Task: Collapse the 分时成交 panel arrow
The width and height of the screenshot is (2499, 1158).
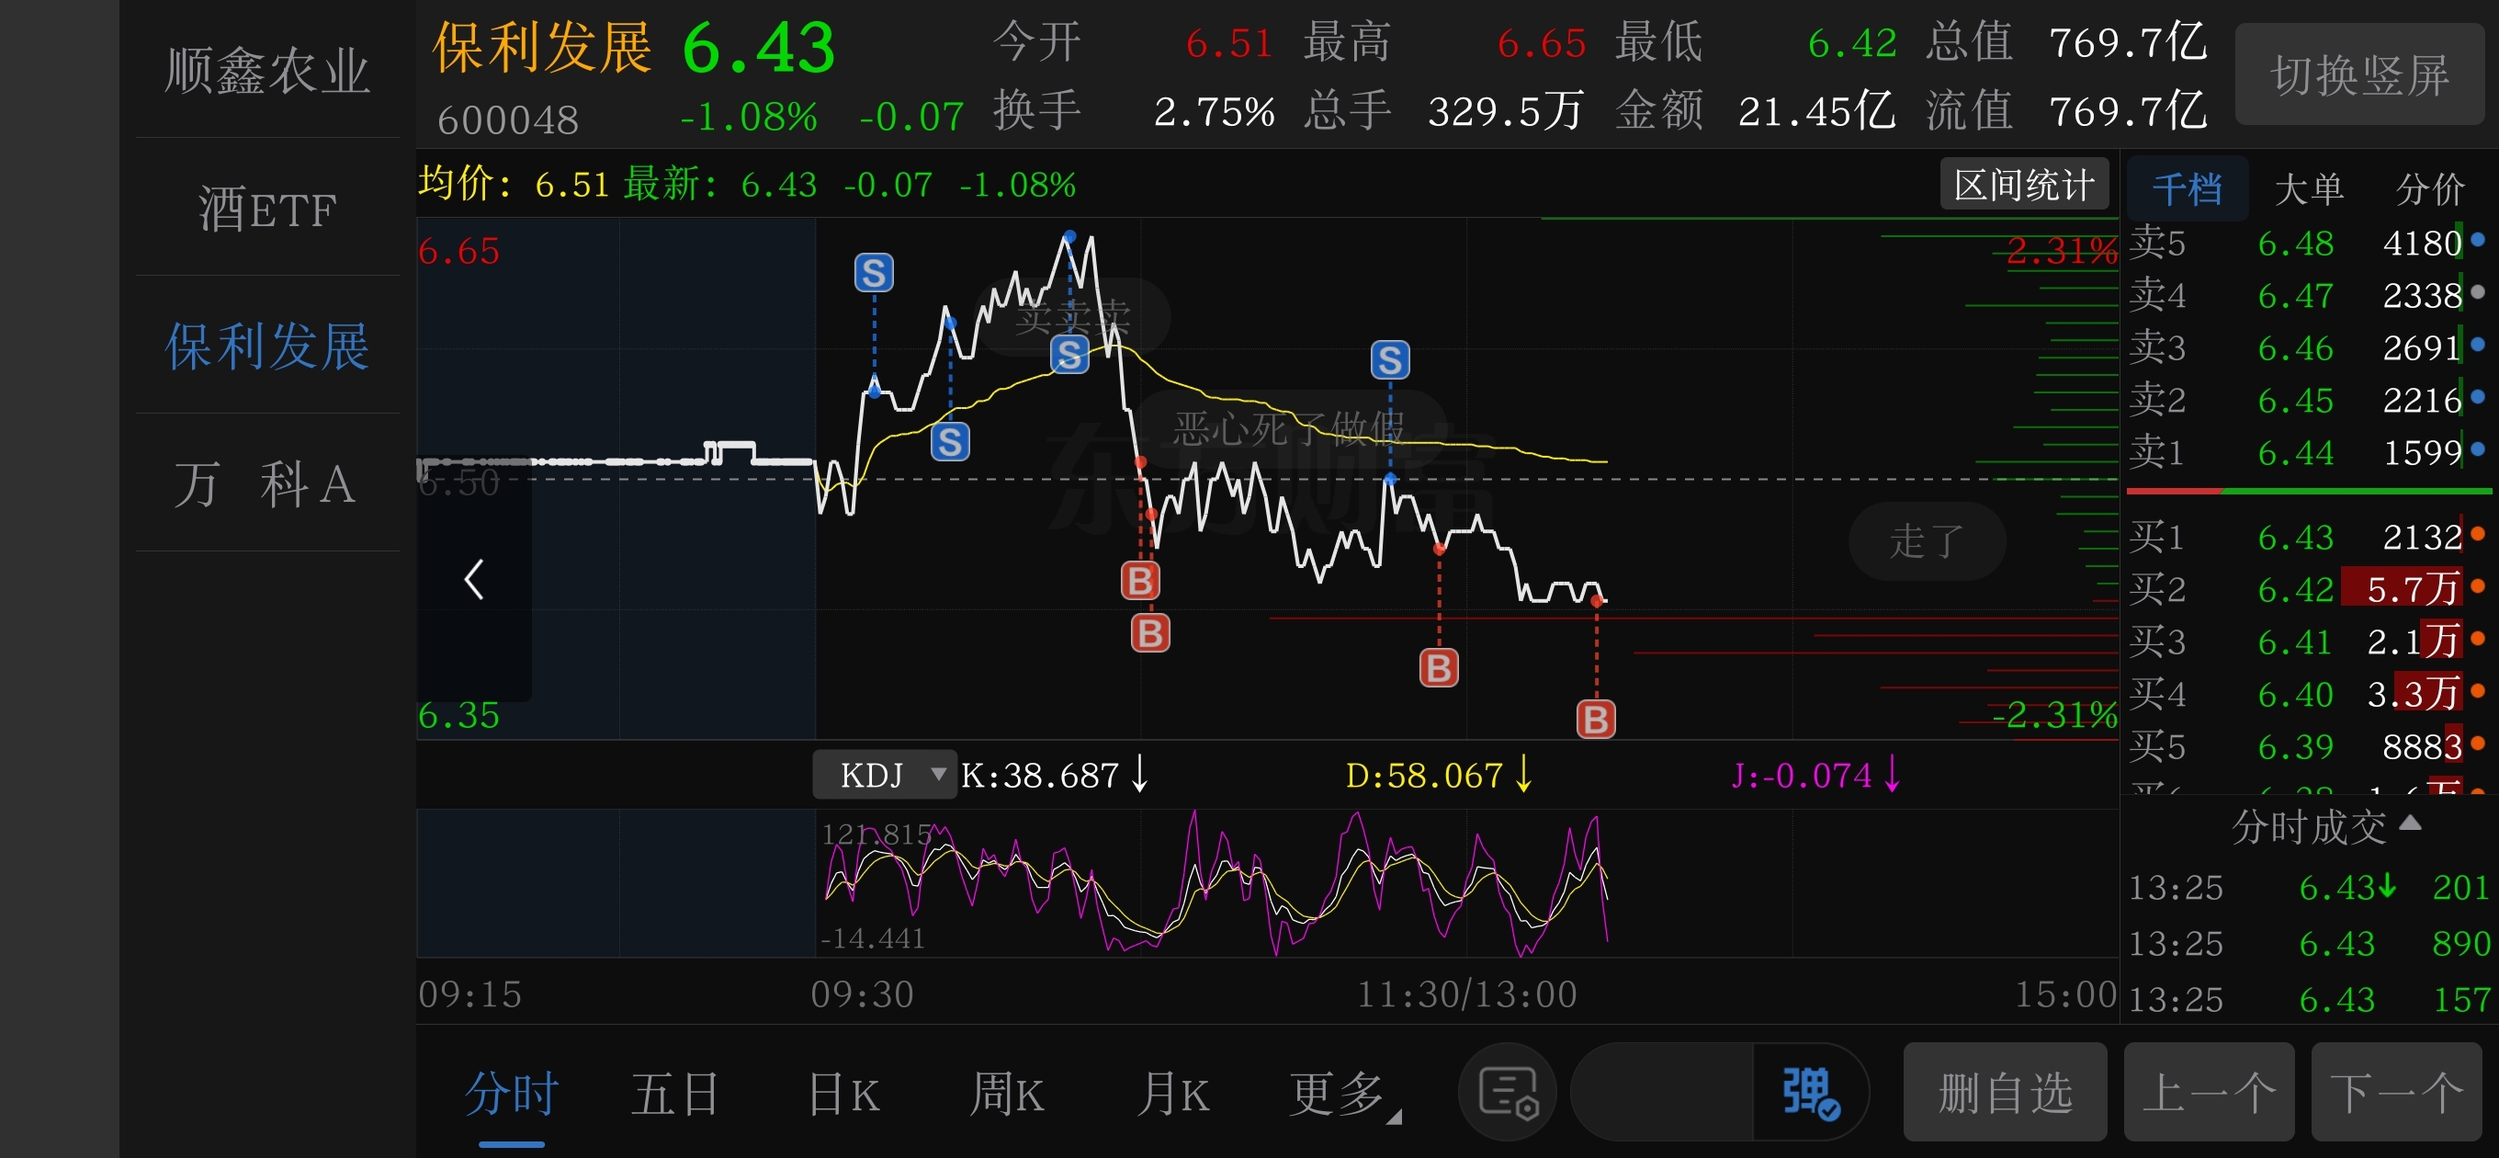Action: pos(2410,824)
